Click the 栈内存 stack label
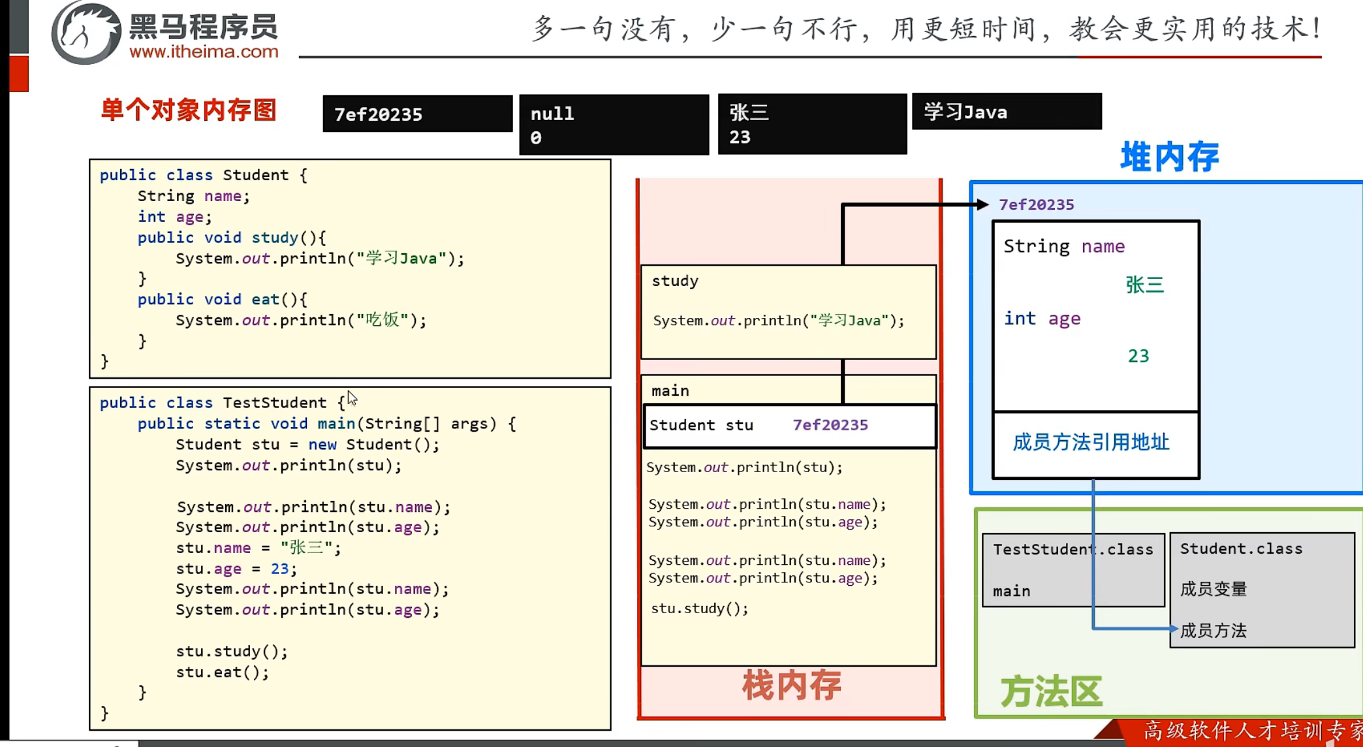The image size is (1363, 747). [791, 686]
